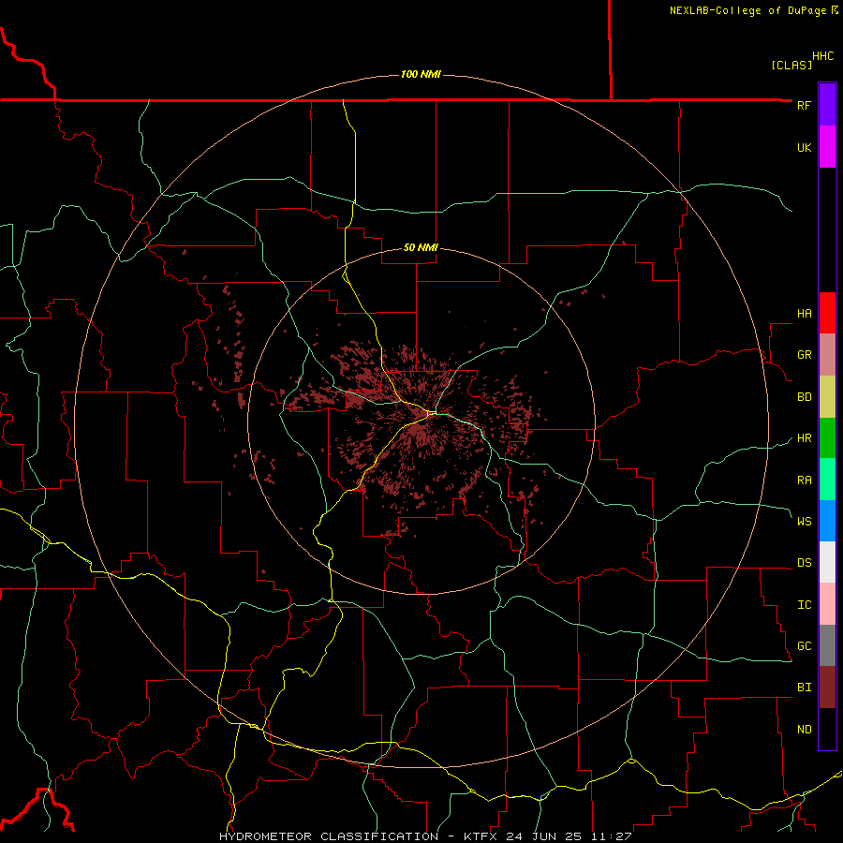Click the RA light green legend block
This screenshot has height=843, width=843.
tap(827, 480)
